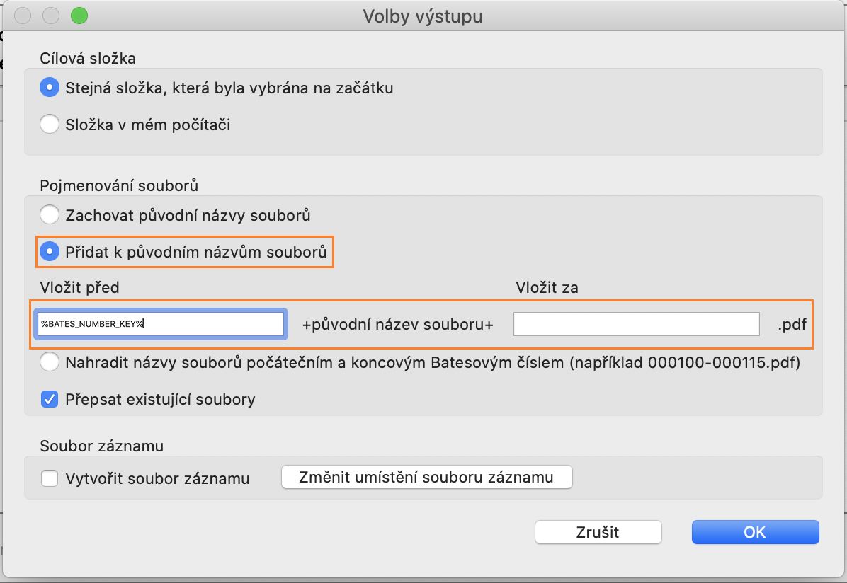Select "Stejná složka, která byla vybrána na začátku" option

tap(50, 88)
